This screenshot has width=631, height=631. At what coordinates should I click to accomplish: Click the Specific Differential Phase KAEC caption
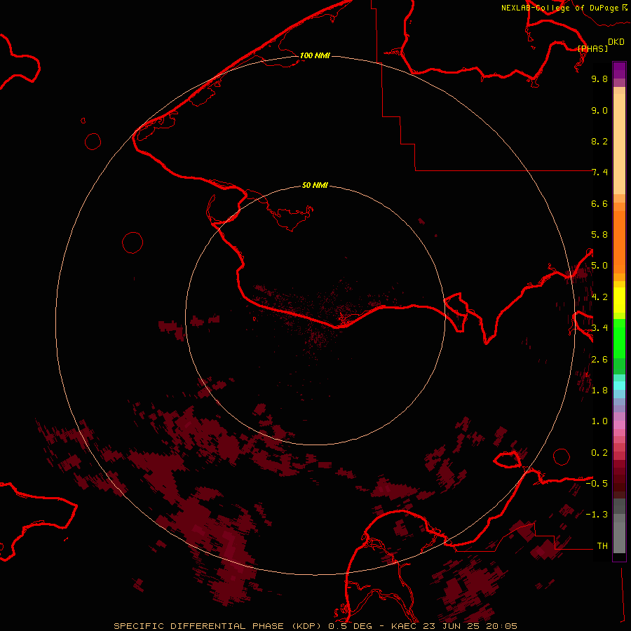pos(315,626)
